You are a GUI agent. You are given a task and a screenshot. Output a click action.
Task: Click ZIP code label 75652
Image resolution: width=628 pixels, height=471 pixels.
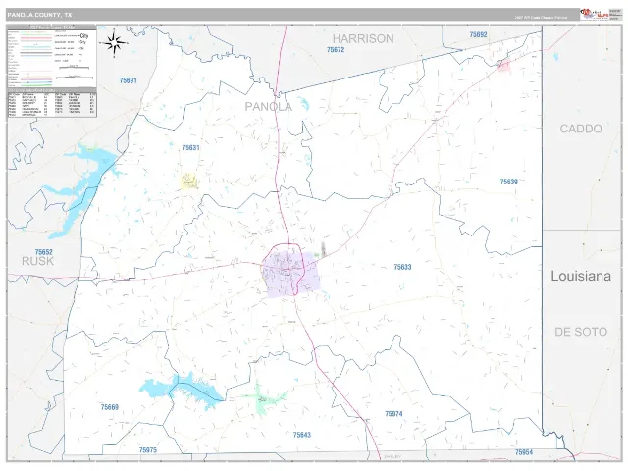[x=43, y=252]
